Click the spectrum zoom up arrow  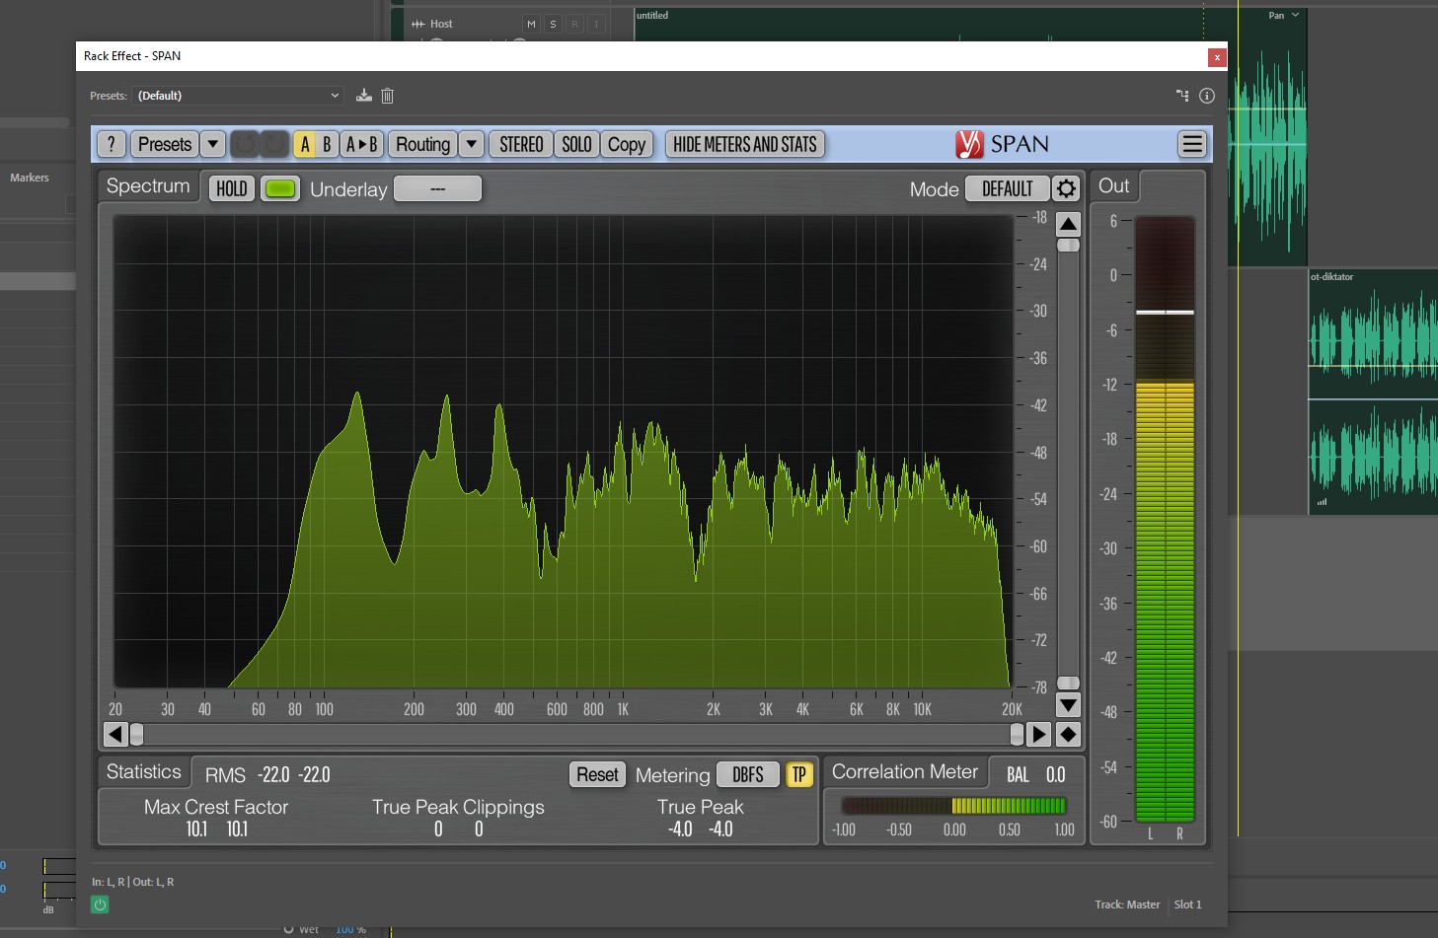pos(1068,224)
